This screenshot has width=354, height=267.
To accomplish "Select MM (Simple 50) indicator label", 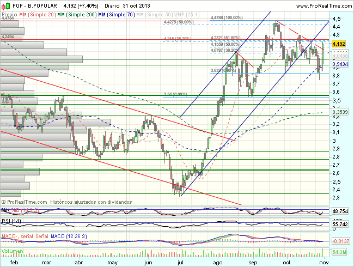I will tap(155, 15).
